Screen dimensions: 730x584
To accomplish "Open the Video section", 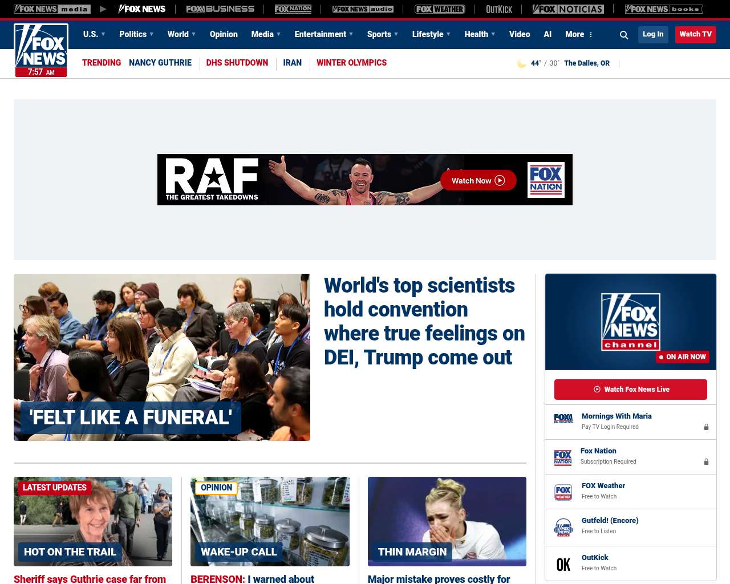I will 520,34.
